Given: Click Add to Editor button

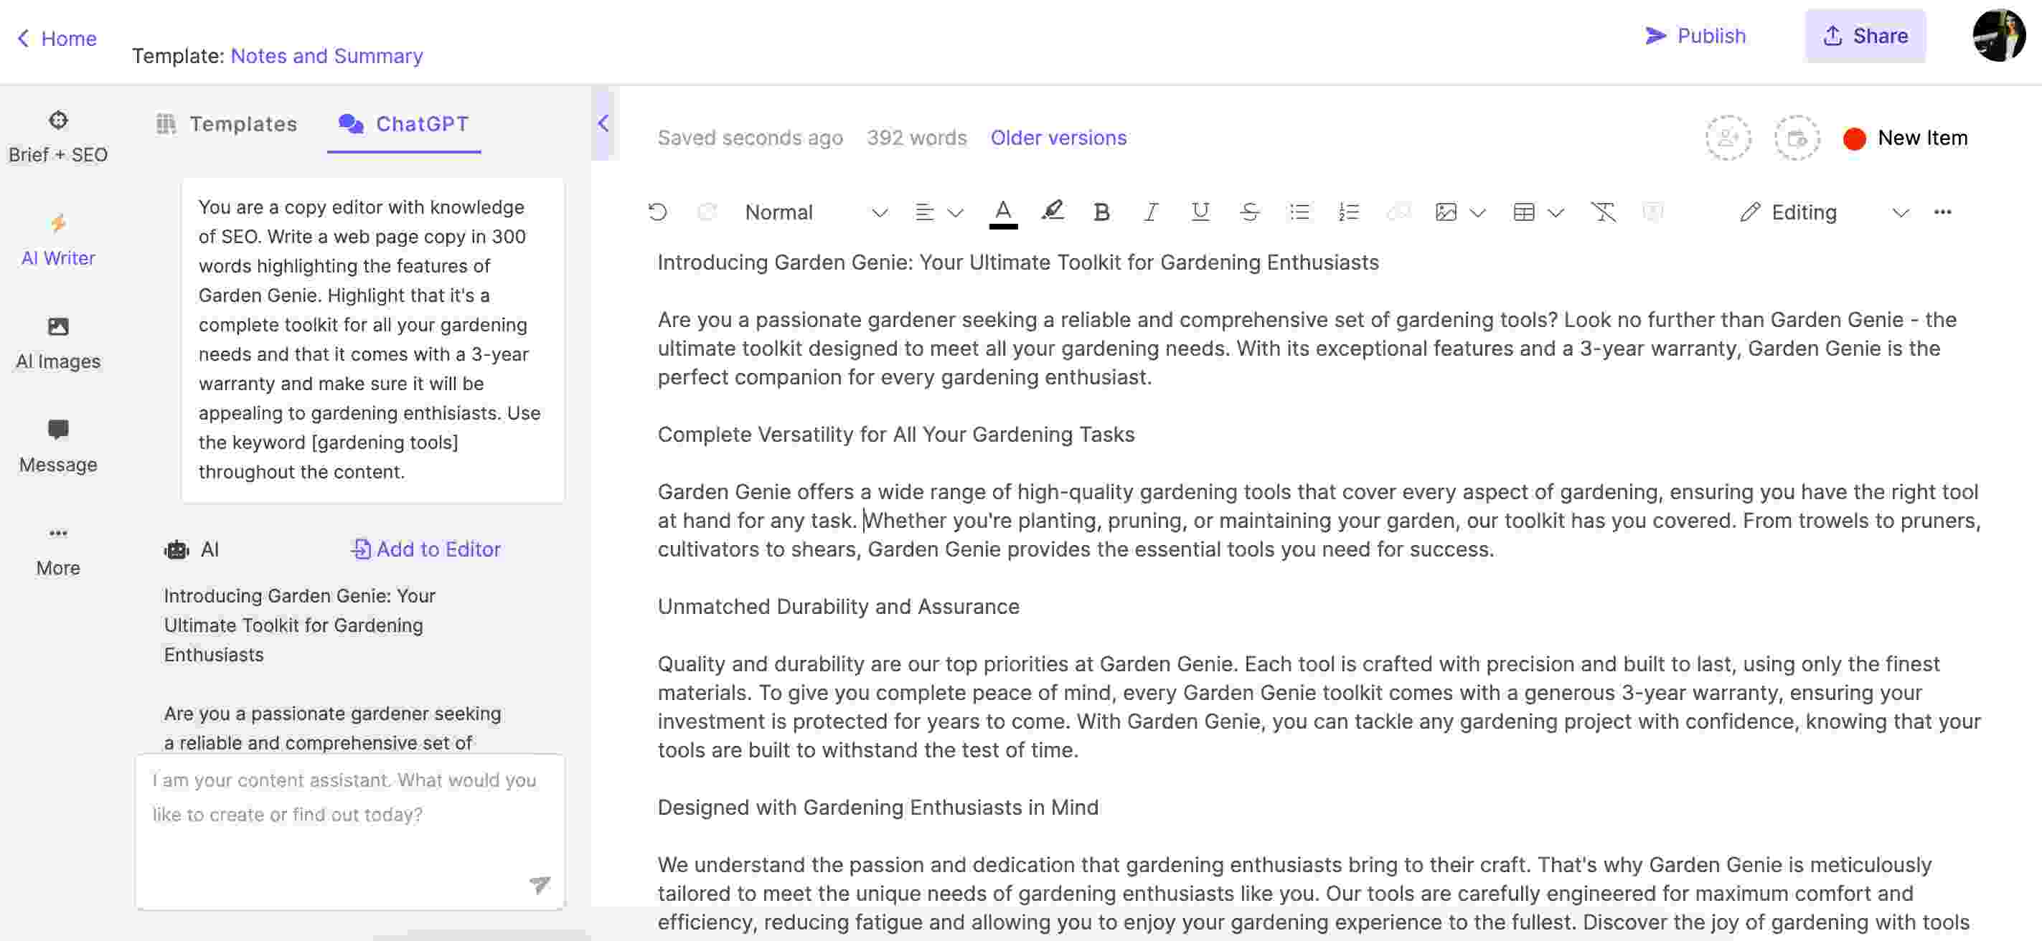Looking at the screenshot, I should [426, 548].
